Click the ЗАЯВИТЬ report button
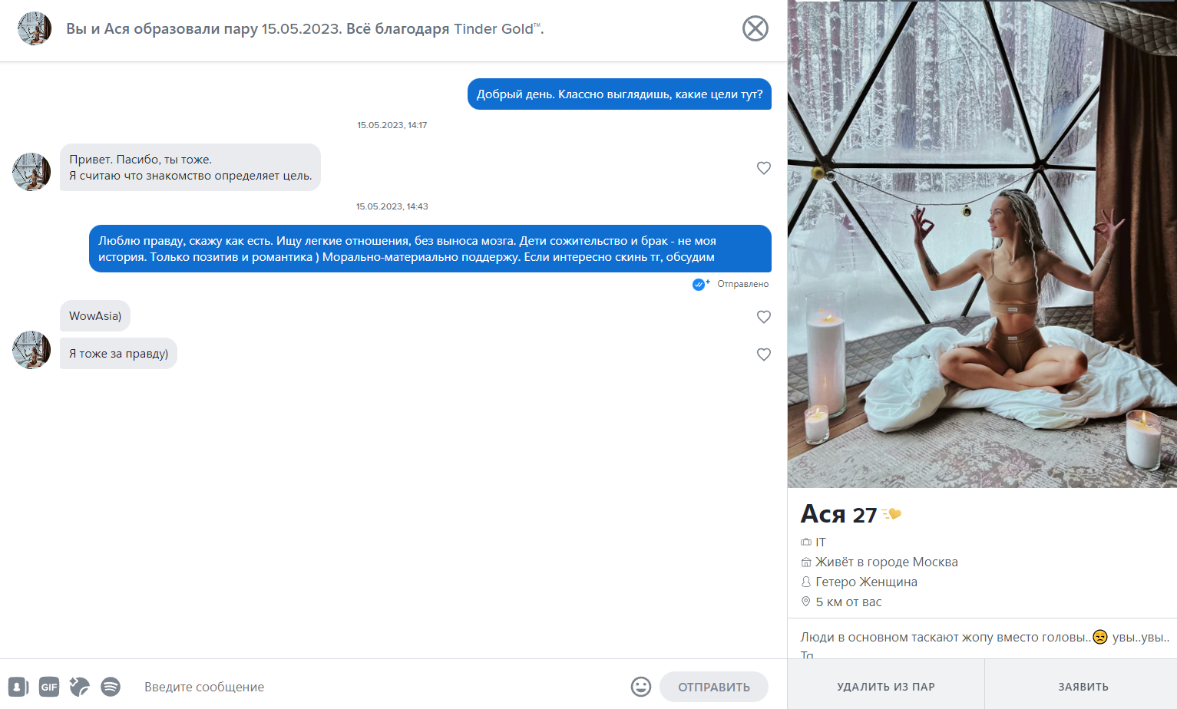 pos(1083,687)
